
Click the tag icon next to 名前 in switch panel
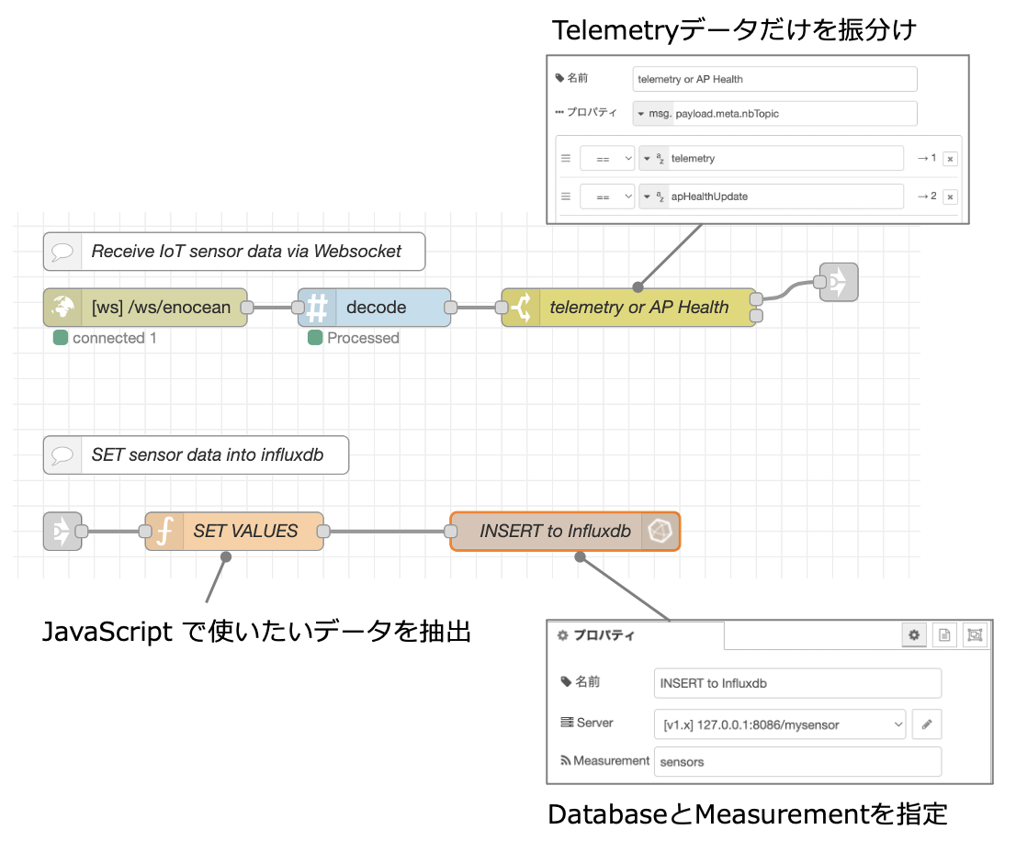click(x=559, y=78)
